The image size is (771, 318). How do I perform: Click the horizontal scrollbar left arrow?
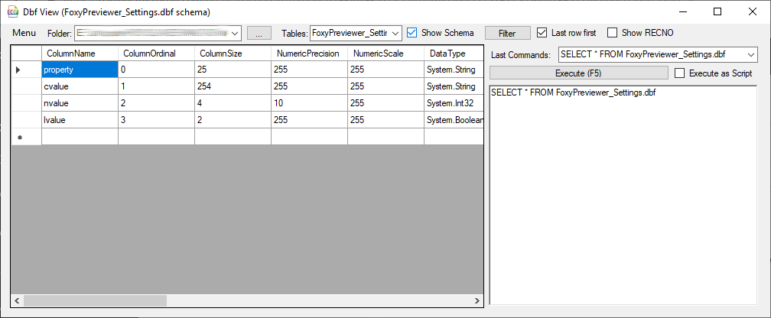[x=17, y=300]
